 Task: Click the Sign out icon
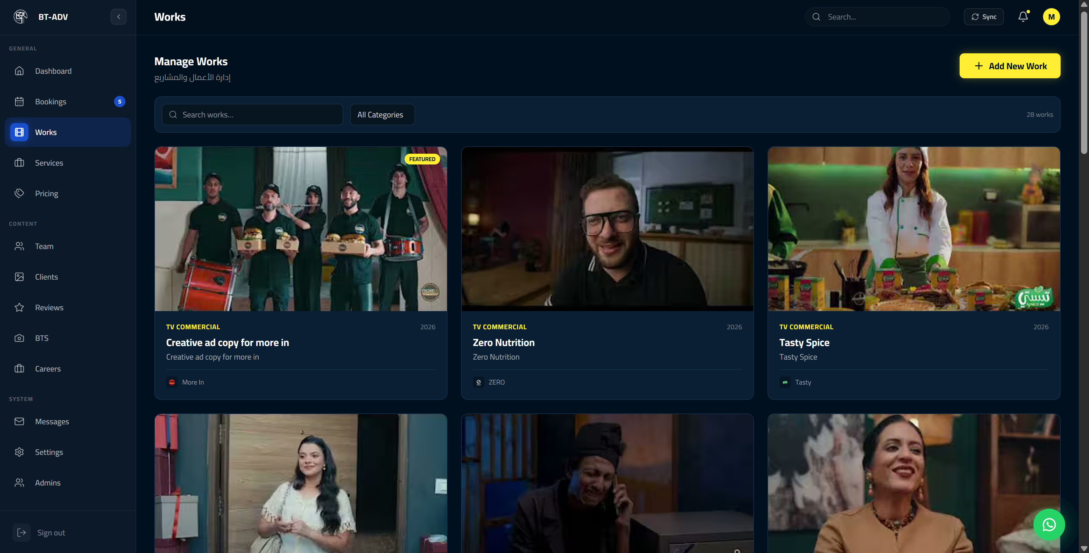click(22, 533)
